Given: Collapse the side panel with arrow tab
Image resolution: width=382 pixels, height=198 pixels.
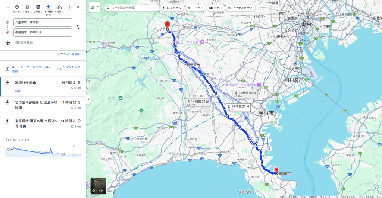Looking at the screenshot, I should pos(88,99).
